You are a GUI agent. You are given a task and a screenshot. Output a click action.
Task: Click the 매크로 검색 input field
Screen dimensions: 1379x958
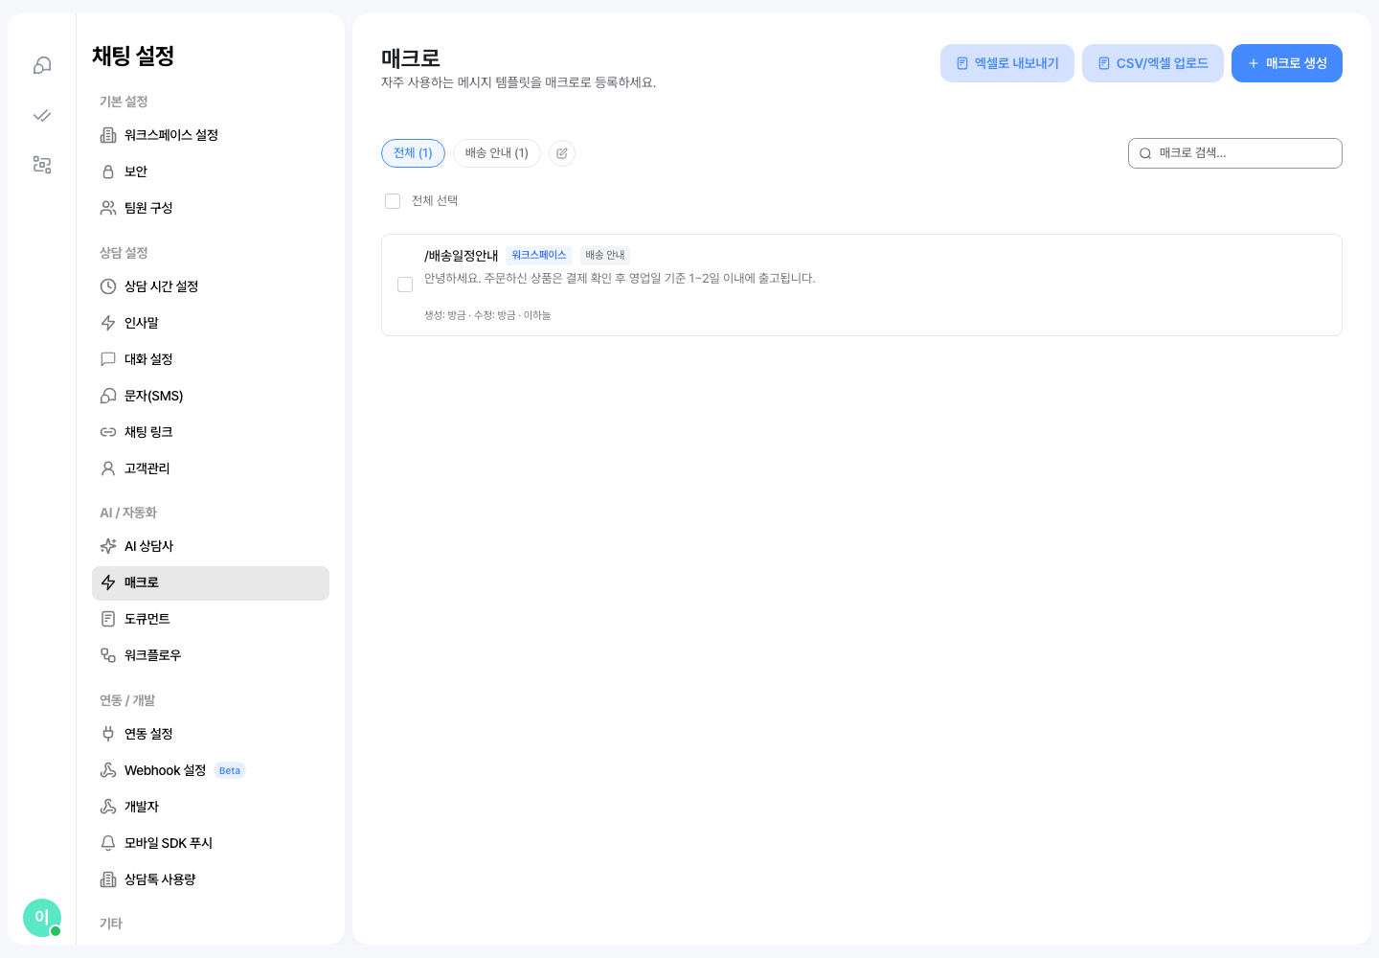tap(1235, 153)
